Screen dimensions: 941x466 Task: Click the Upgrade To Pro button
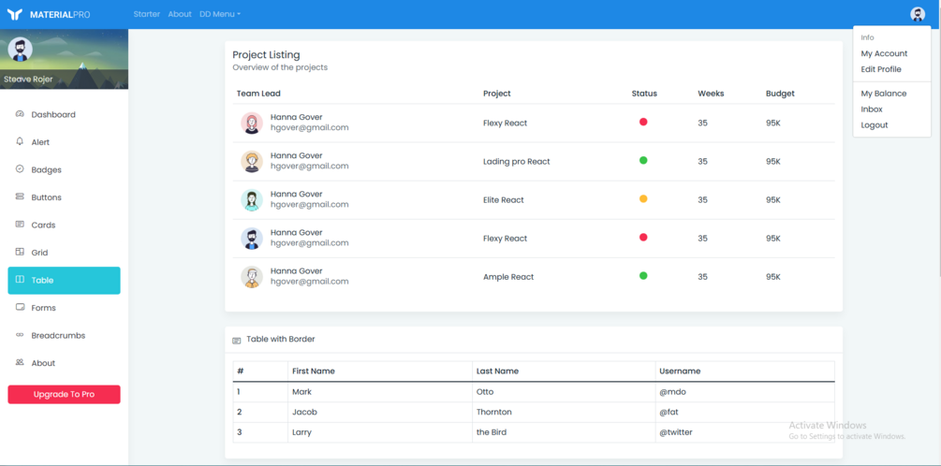click(64, 395)
